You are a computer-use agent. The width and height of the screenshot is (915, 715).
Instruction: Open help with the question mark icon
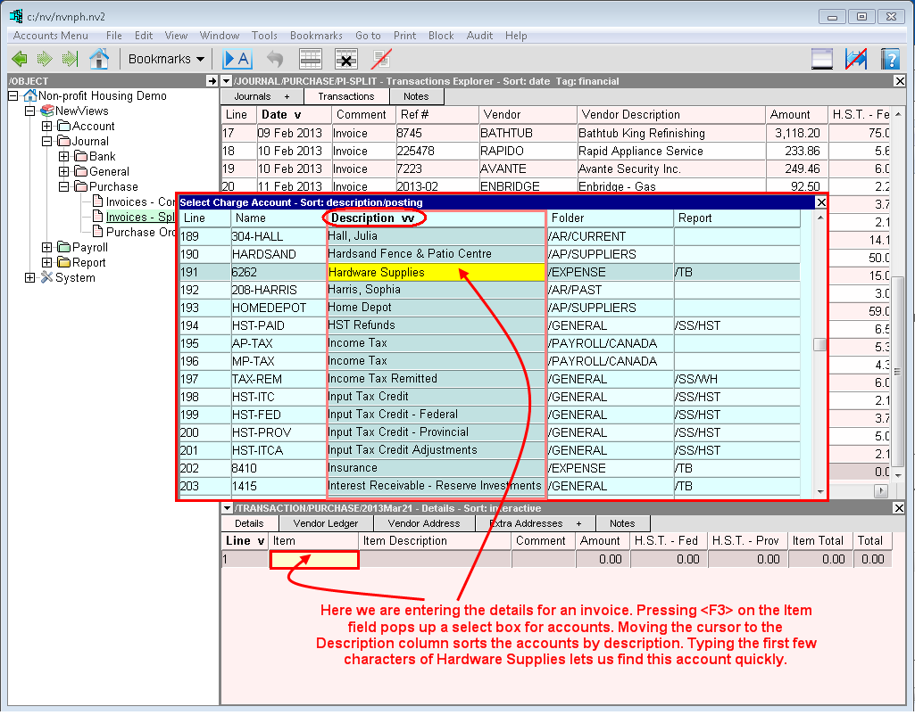[889, 60]
